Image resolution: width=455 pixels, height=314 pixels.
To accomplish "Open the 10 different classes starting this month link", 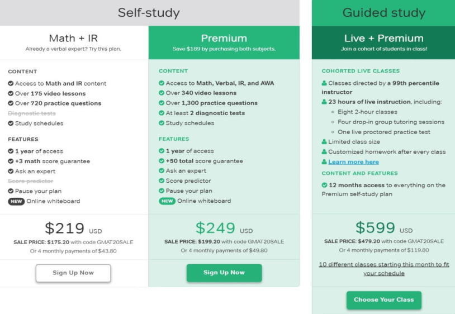I will [x=384, y=269].
